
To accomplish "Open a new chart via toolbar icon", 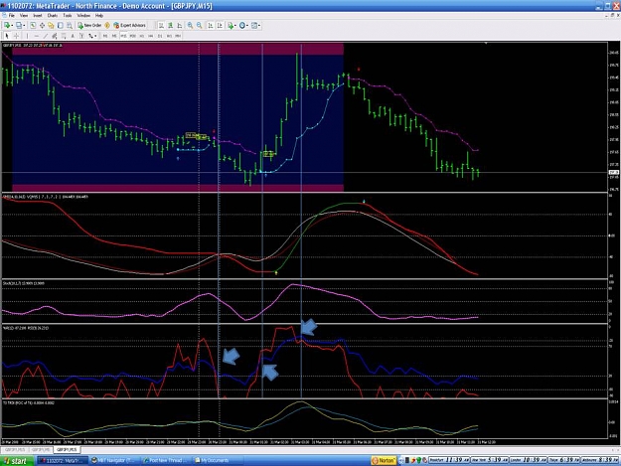I will point(7,26).
